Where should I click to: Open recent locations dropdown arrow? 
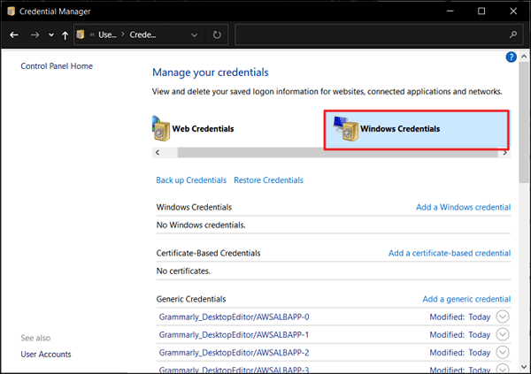[x=50, y=34]
